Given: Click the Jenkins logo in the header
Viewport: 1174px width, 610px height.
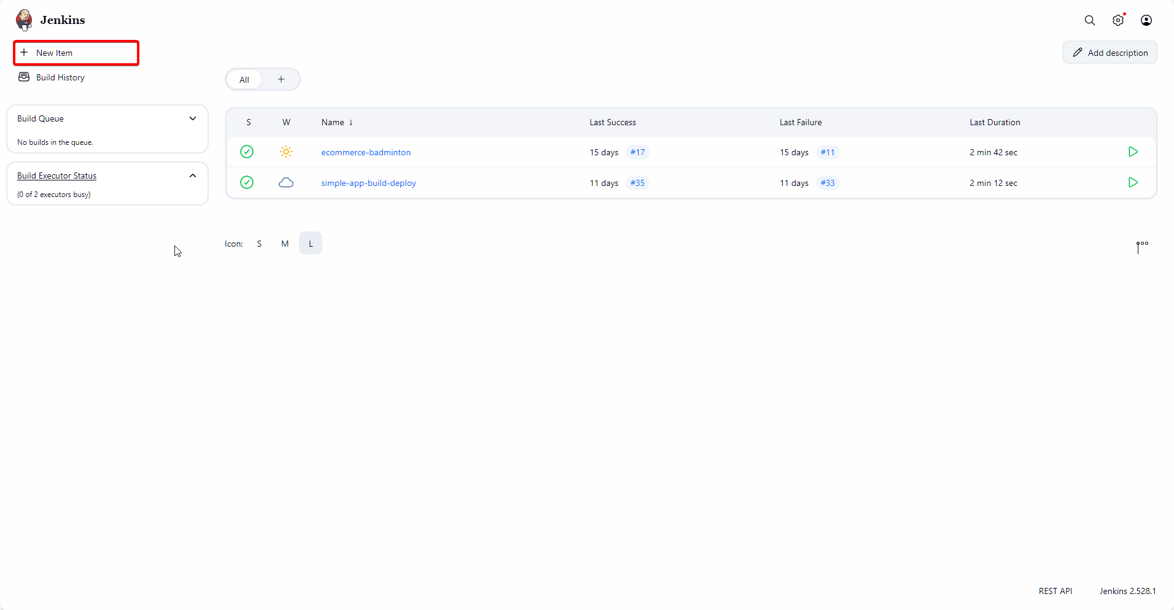Looking at the screenshot, I should tap(25, 20).
